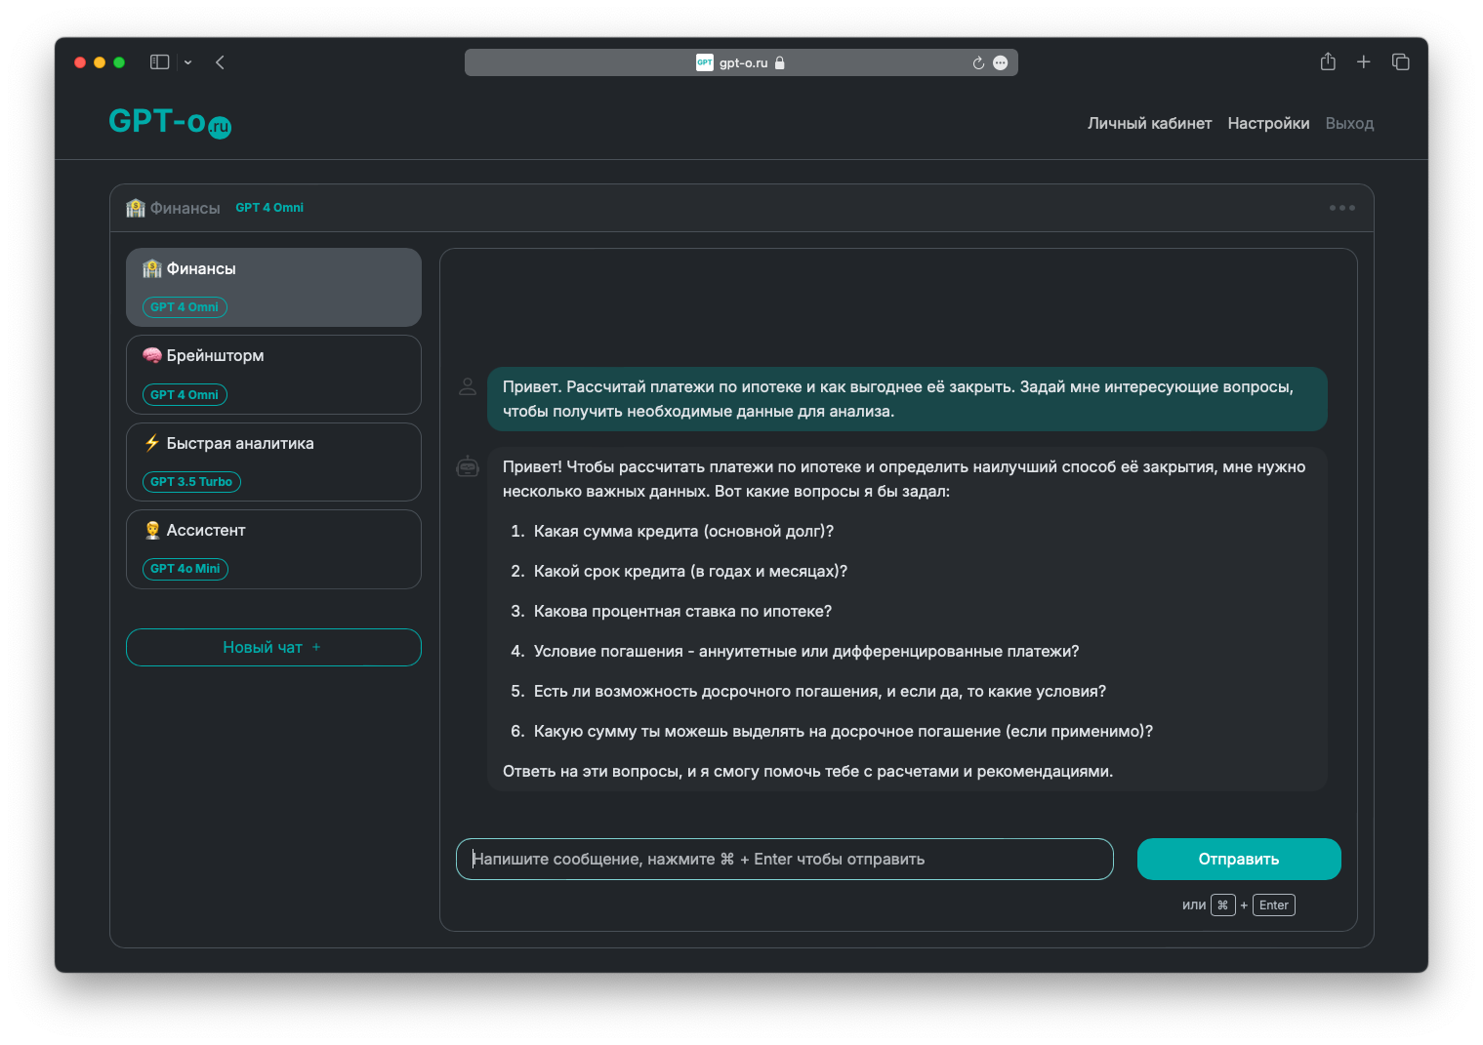Select the Брейншторм chat
This screenshot has width=1483, height=1045.
click(x=273, y=375)
